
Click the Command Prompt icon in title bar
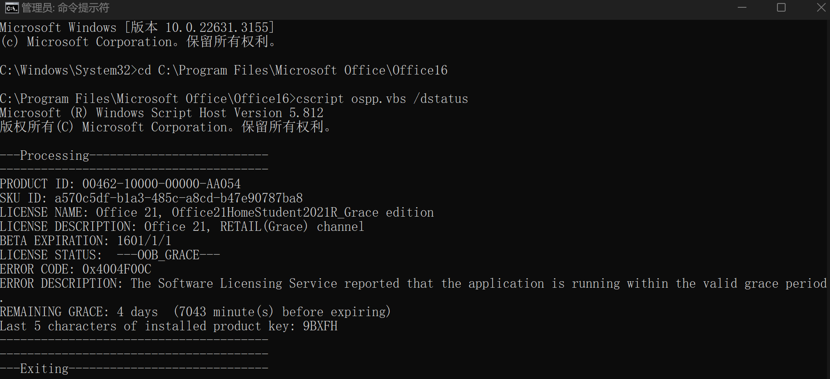12,8
